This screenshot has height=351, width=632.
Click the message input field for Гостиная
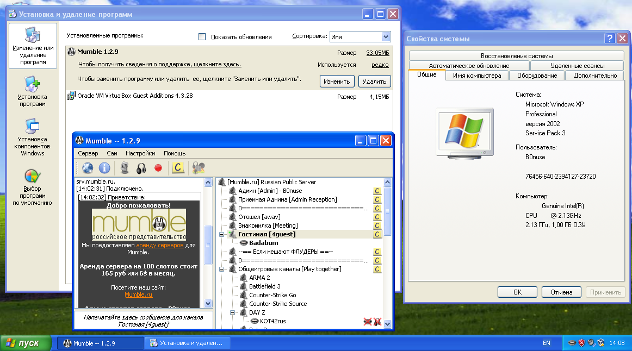(x=144, y=320)
